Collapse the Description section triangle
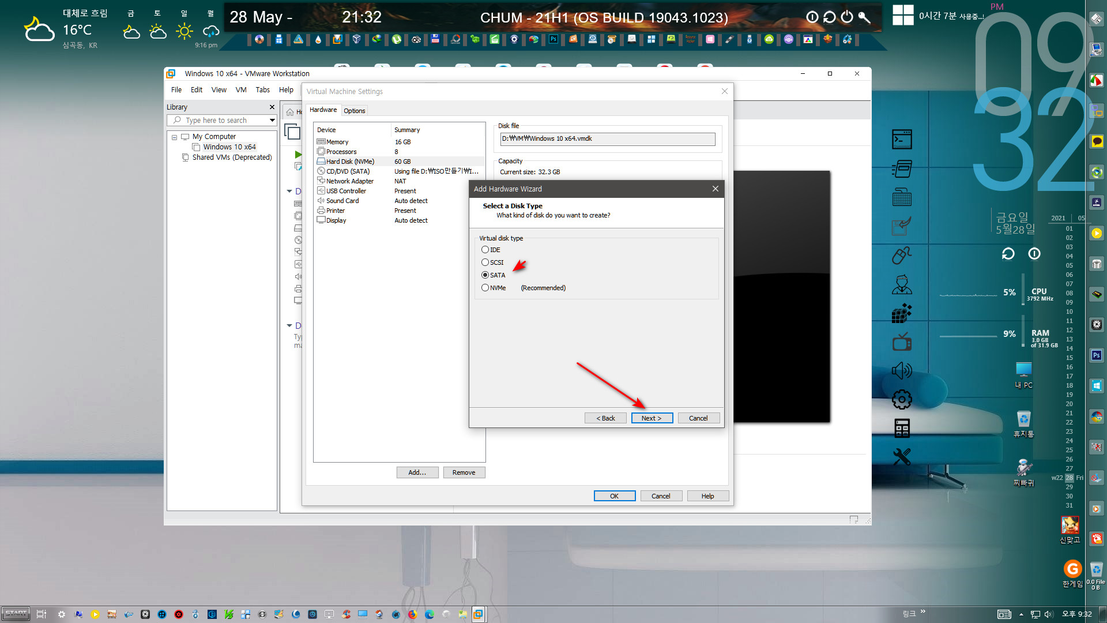 pyautogui.click(x=289, y=325)
